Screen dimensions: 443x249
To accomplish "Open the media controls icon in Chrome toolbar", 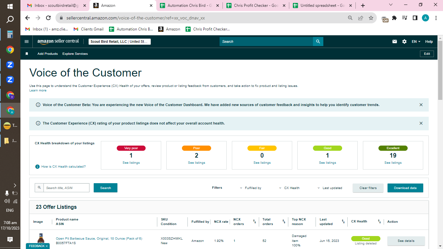I will (x=404, y=18).
